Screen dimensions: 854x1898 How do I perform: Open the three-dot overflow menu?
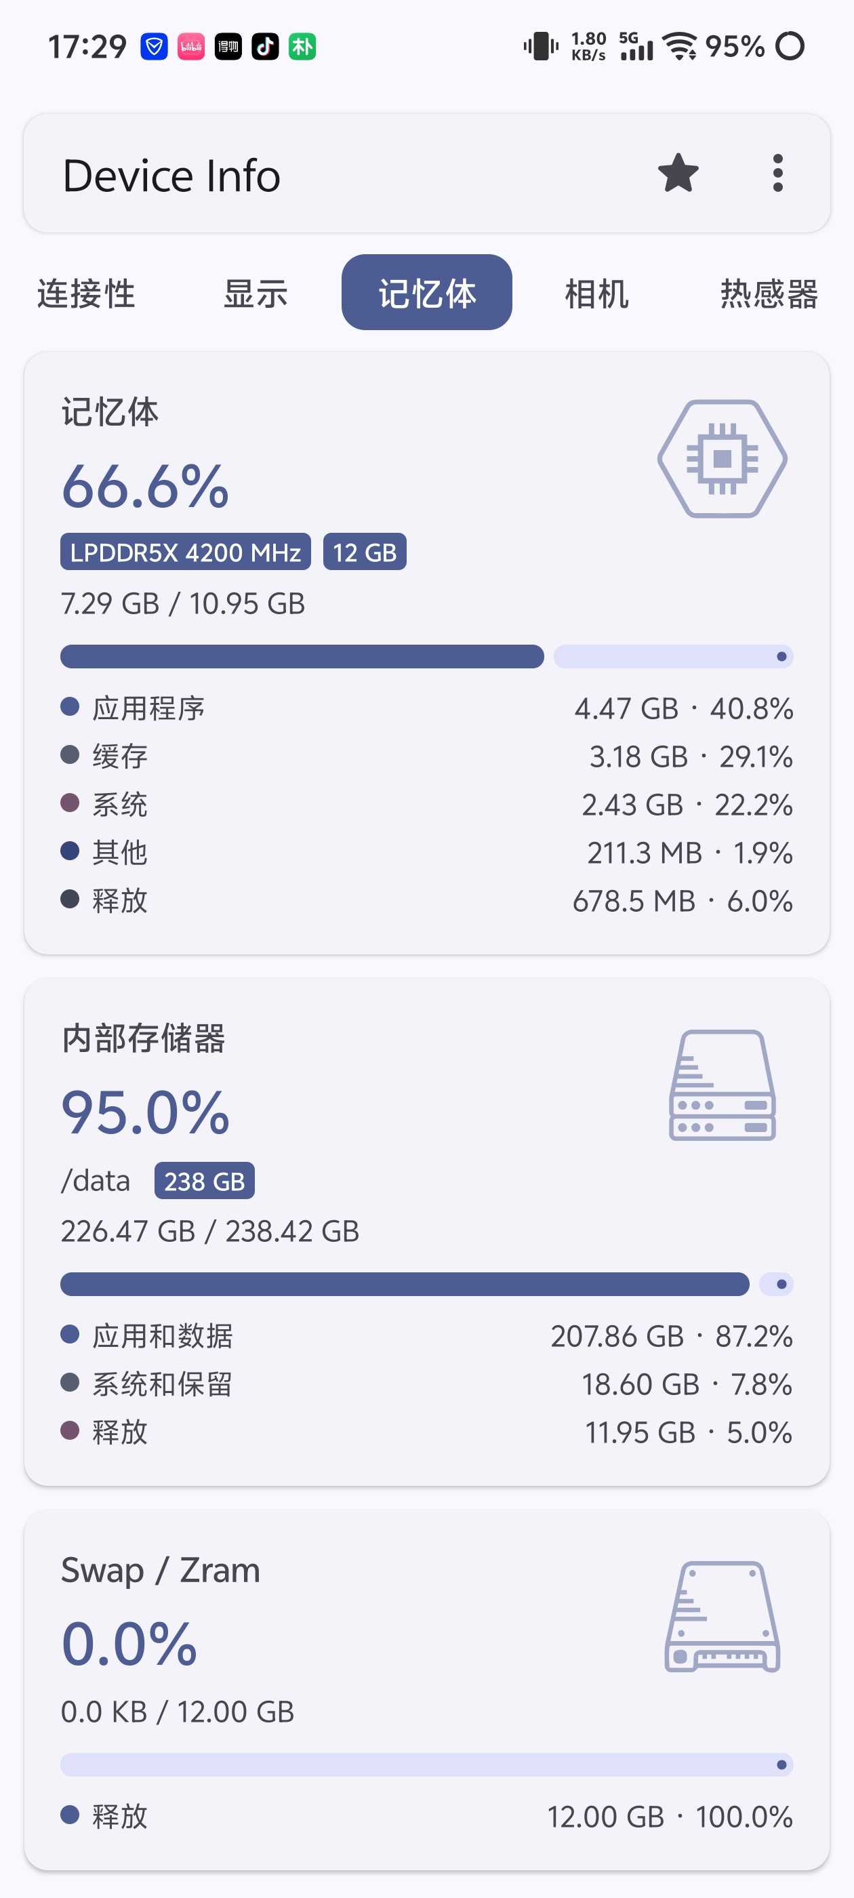pyautogui.click(x=777, y=174)
